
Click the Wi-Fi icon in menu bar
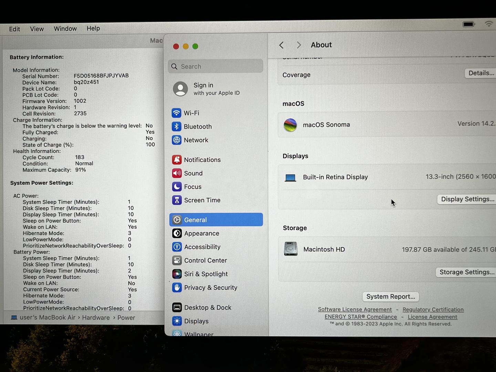(x=489, y=24)
